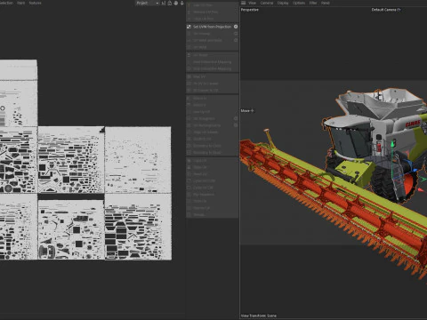Click third icon right of Project dropdown
This screenshot has height=320, width=427.
click(176, 3)
